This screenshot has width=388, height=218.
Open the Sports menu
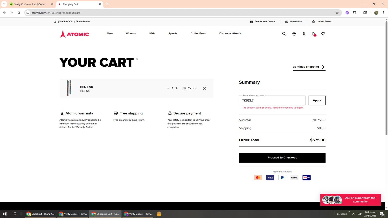coord(173,34)
